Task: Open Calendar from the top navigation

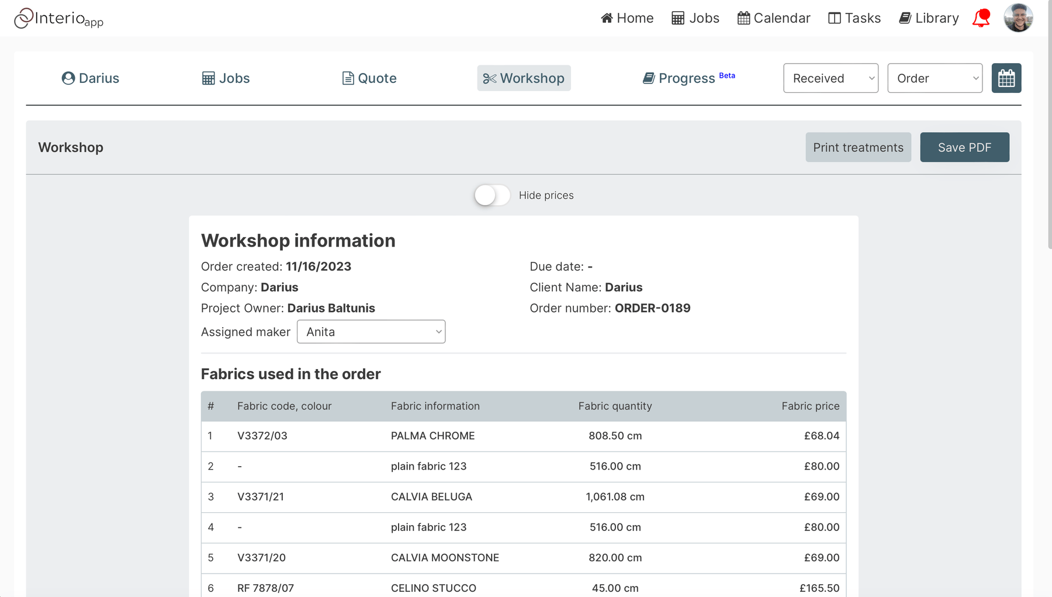Action: click(x=774, y=18)
